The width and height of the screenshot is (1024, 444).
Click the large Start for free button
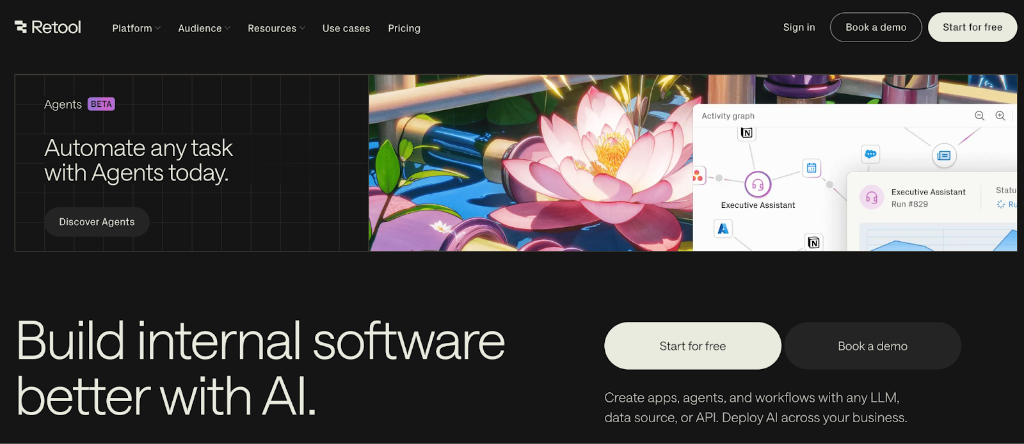(x=692, y=346)
